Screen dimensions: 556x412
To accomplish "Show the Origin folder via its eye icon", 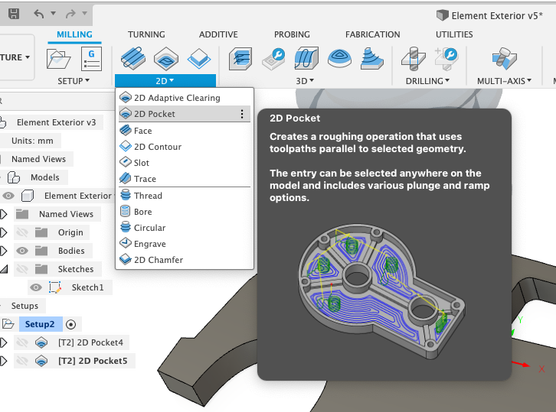I will (22, 232).
